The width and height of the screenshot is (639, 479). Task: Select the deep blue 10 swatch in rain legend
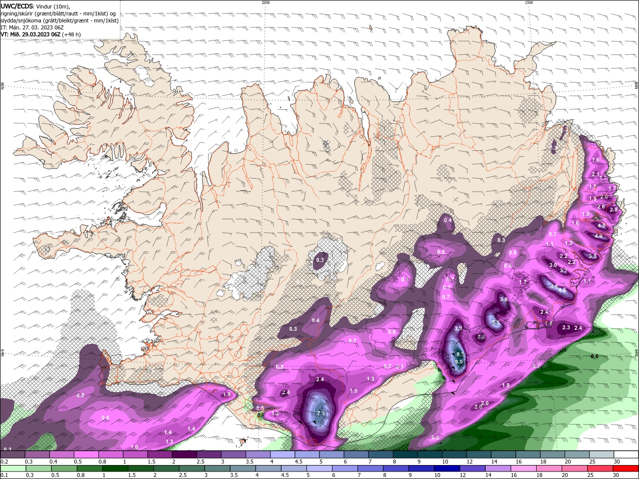(x=447, y=469)
